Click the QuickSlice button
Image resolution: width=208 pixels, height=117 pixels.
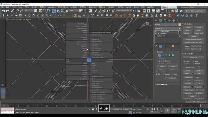(x=188, y=84)
